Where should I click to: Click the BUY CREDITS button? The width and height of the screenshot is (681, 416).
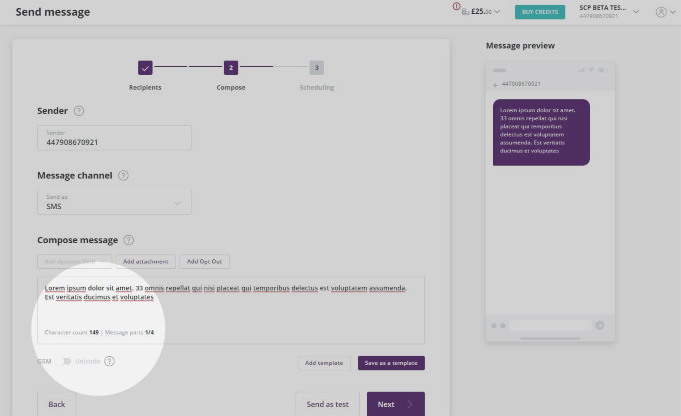(x=540, y=12)
